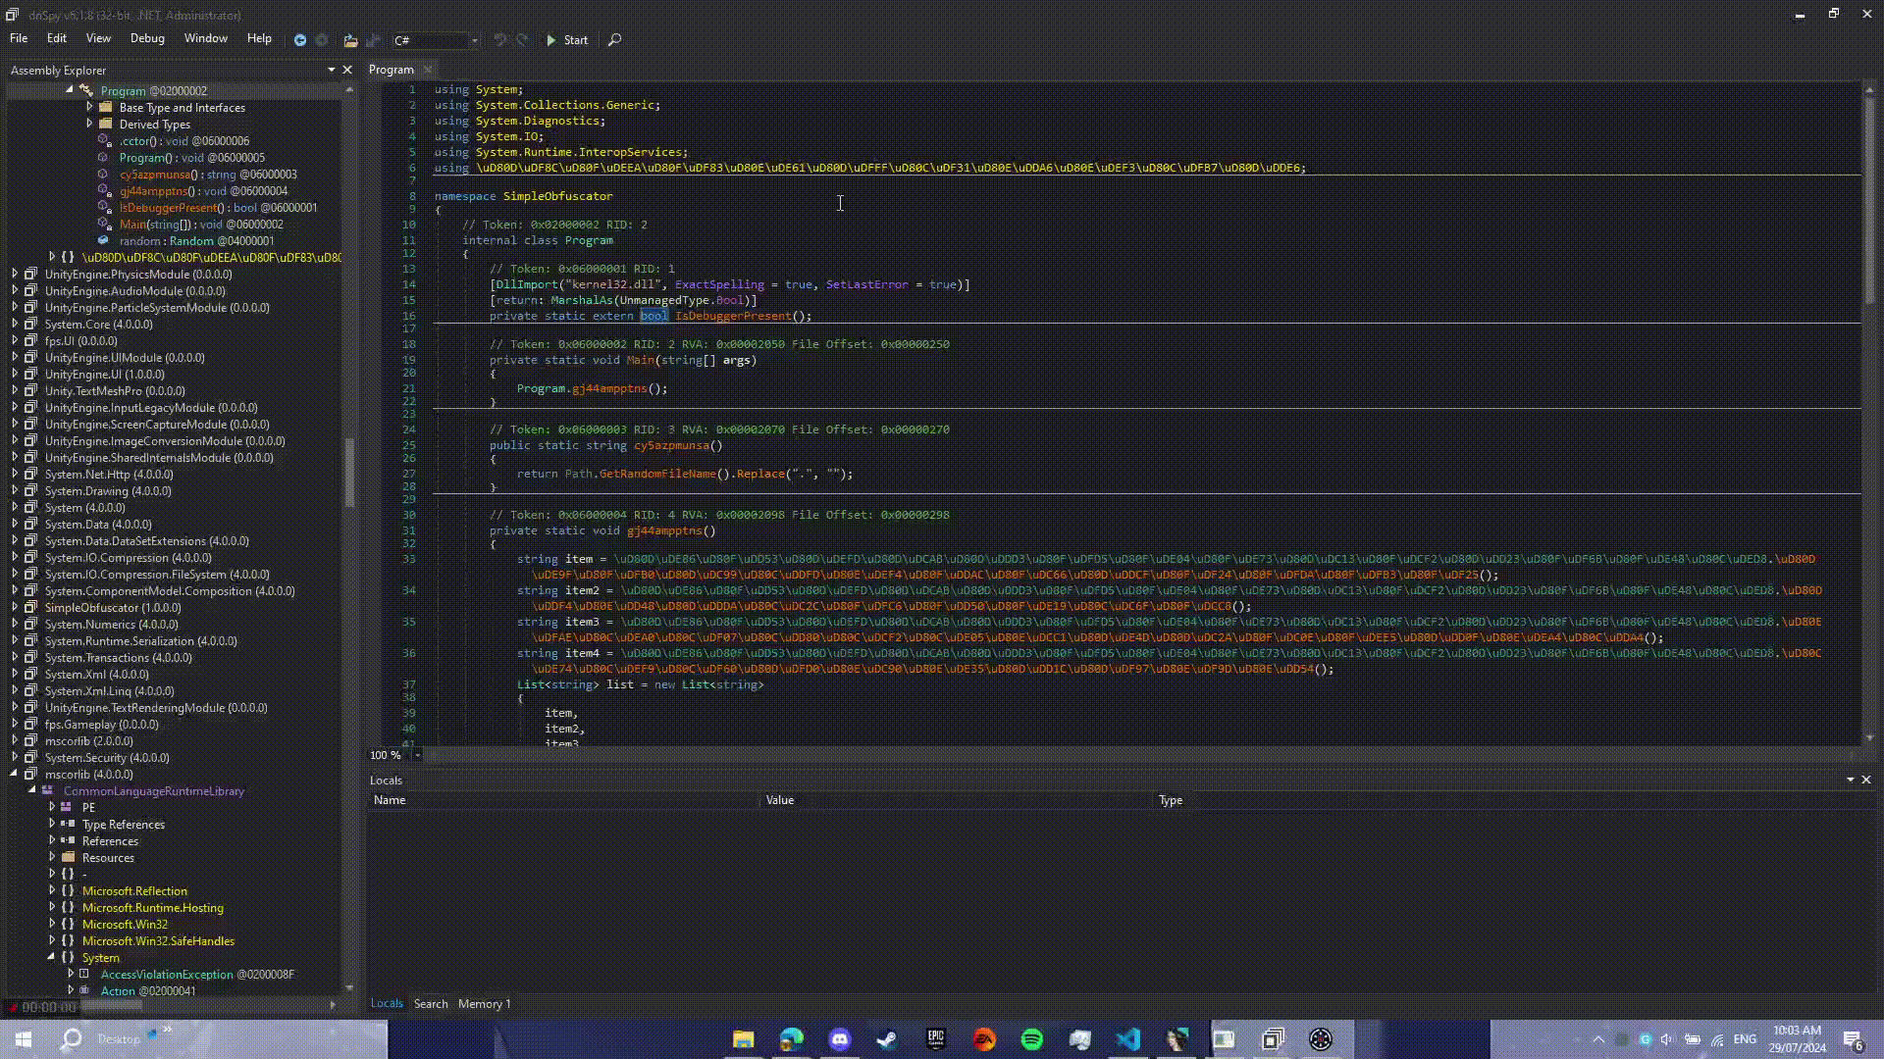Close the Assembly Explorer panel

point(346,70)
